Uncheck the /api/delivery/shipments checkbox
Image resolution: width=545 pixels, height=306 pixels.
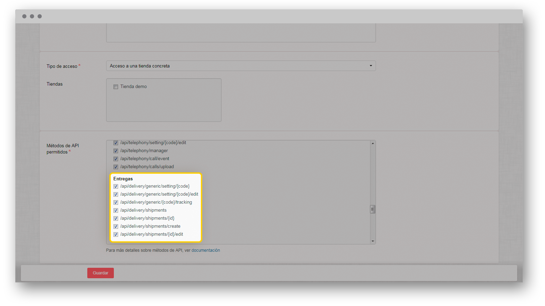pyautogui.click(x=116, y=210)
